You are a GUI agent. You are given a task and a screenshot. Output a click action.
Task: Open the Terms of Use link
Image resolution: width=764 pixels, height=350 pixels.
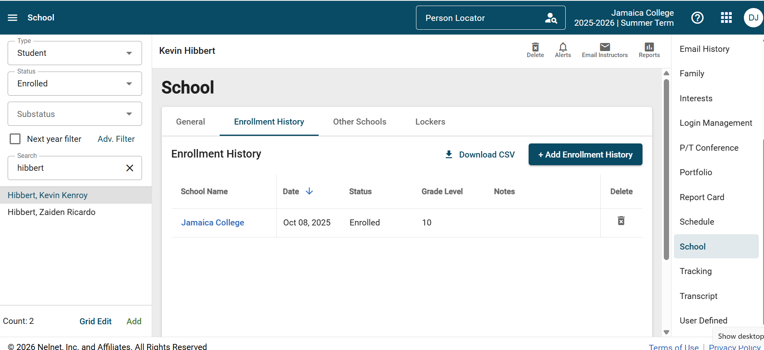(x=674, y=347)
